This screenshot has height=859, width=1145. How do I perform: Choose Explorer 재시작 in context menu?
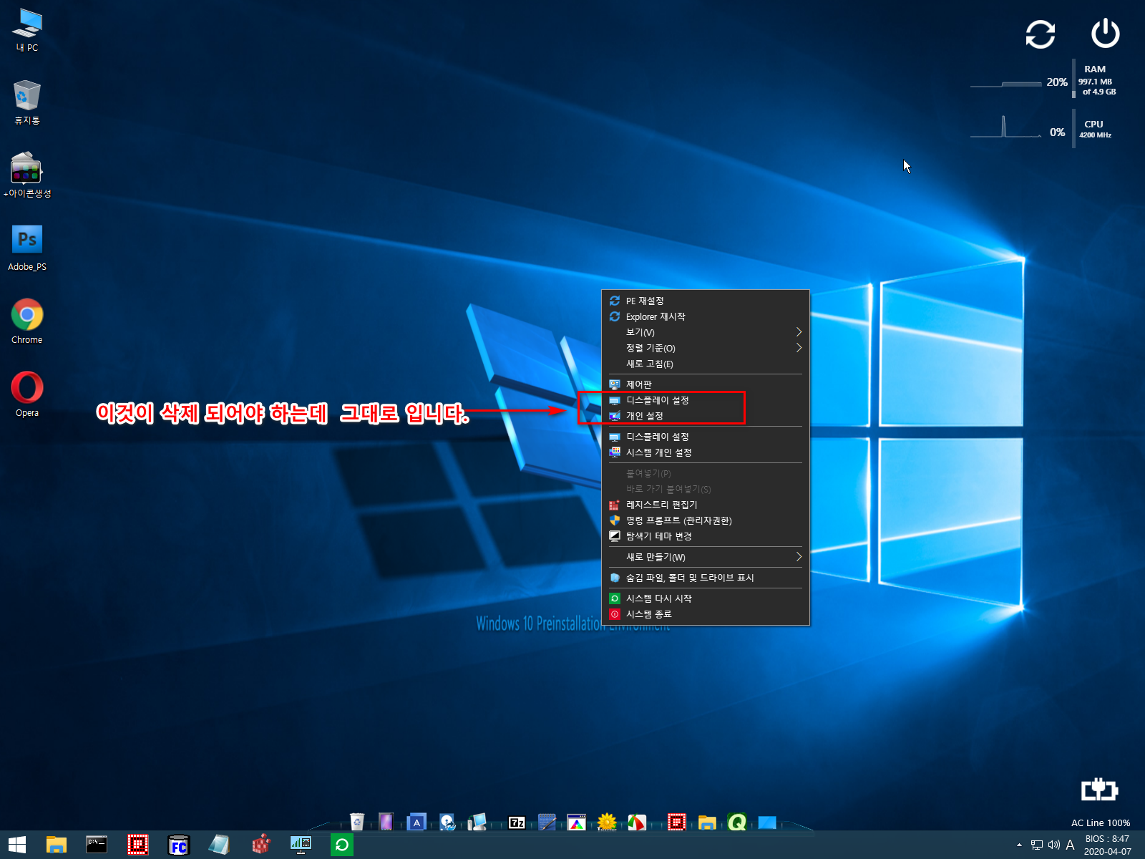coord(706,316)
